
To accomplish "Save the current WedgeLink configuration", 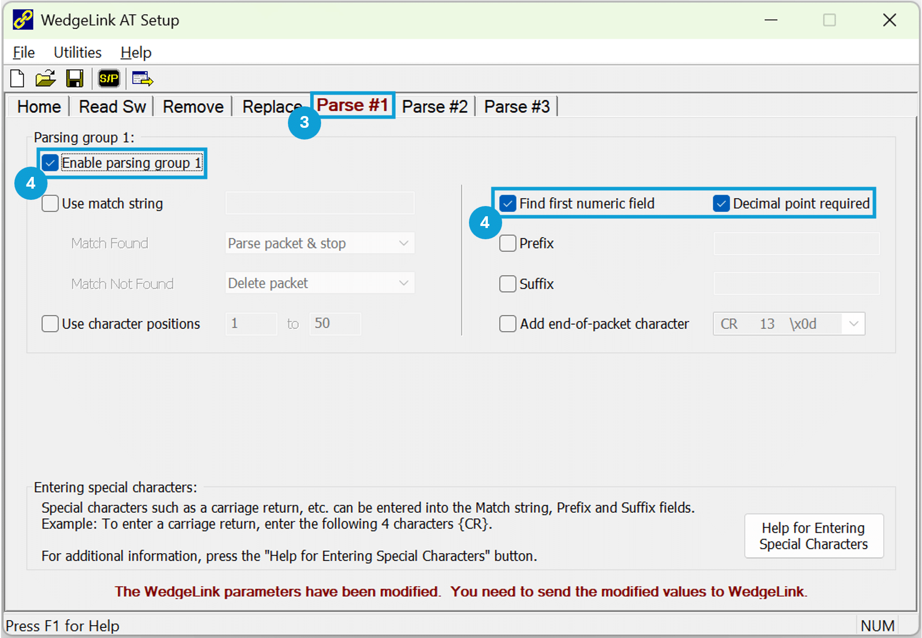I will (x=75, y=78).
